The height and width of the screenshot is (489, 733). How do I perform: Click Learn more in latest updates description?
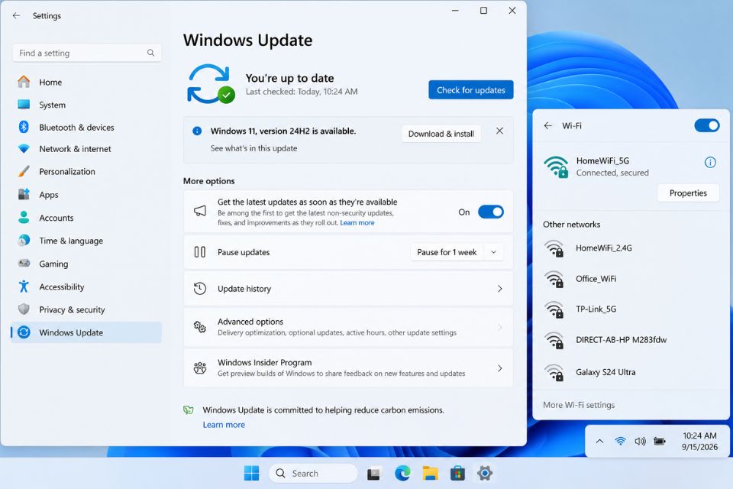click(x=357, y=223)
